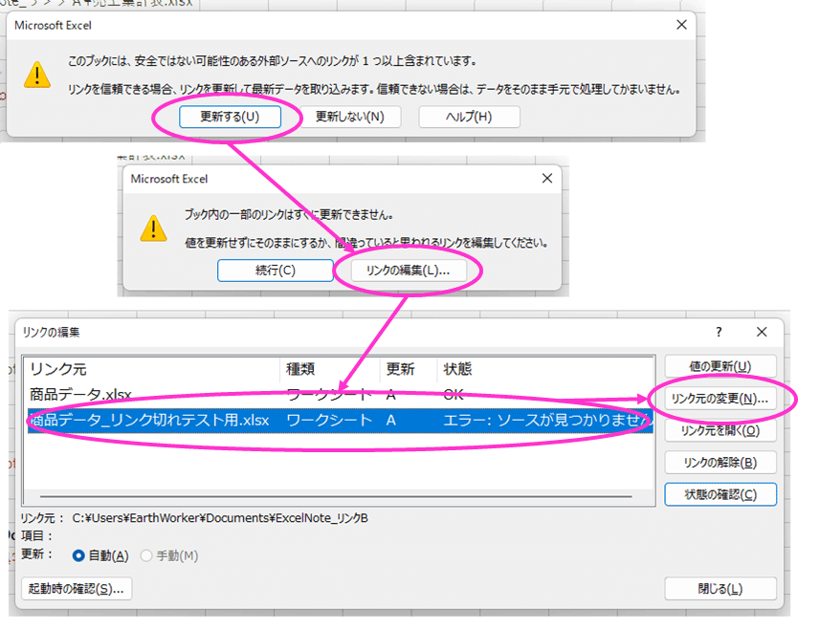
Task: Close the top security warning dialog with X
Action: pos(681,25)
